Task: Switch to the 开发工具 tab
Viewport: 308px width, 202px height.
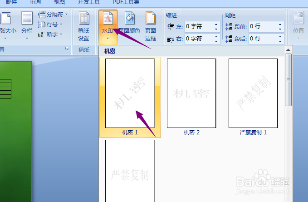Action: click(x=89, y=2)
